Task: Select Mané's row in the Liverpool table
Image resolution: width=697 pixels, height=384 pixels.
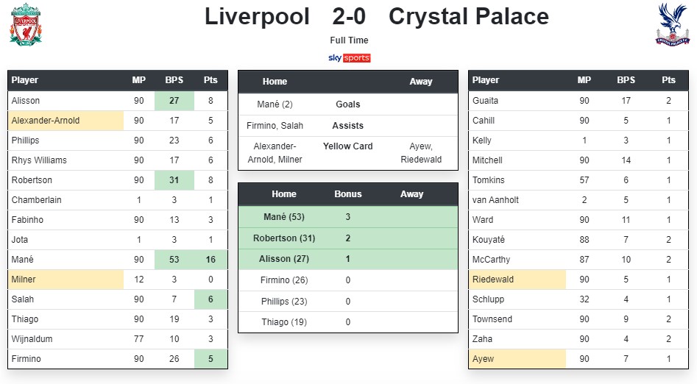Action: click(118, 260)
